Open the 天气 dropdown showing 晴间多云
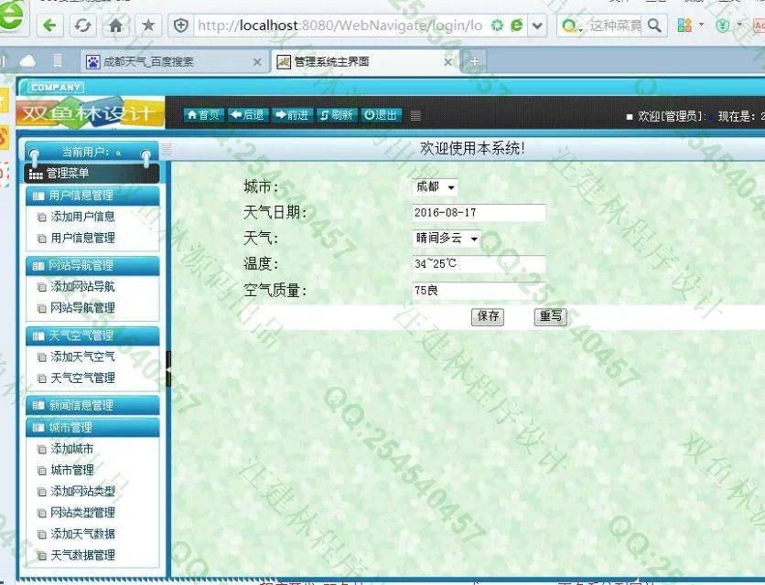765x585 pixels. pyautogui.click(x=447, y=239)
